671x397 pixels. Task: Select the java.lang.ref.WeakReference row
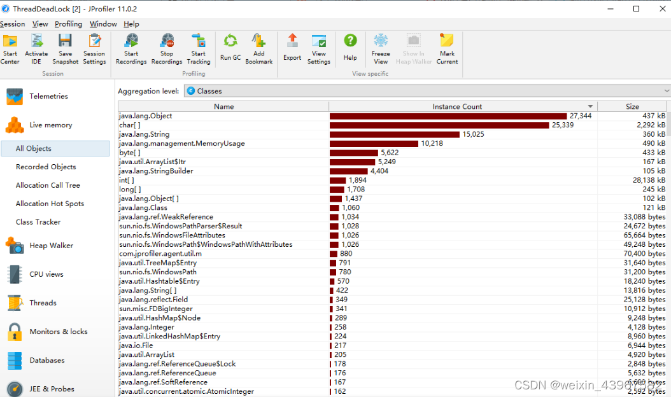click(x=392, y=217)
